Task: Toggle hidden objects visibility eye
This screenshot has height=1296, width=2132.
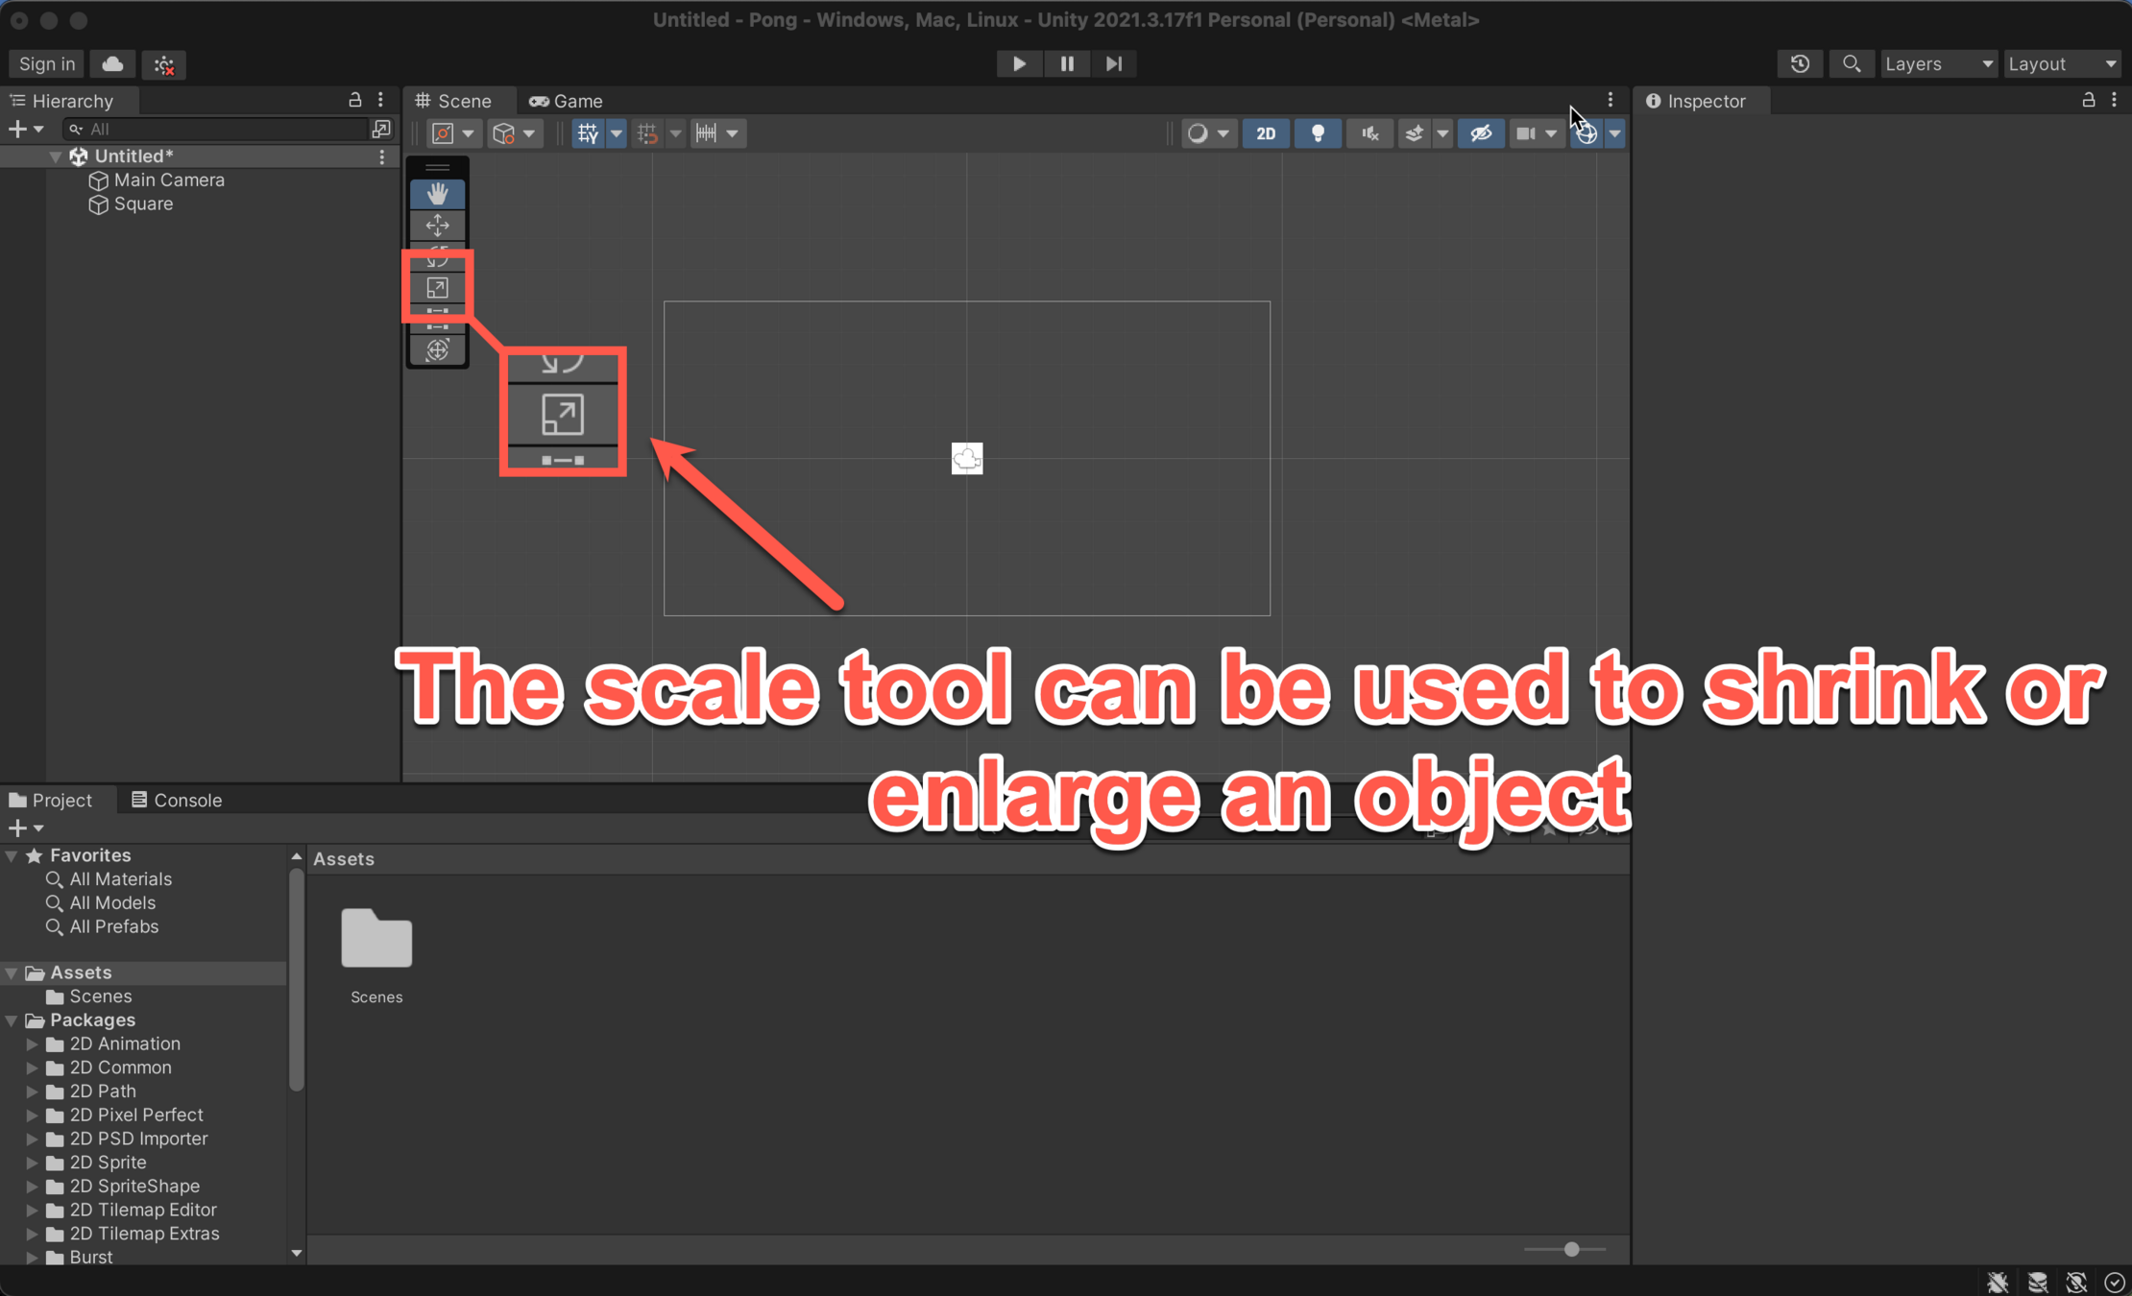Action: pyautogui.click(x=1480, y=133)
